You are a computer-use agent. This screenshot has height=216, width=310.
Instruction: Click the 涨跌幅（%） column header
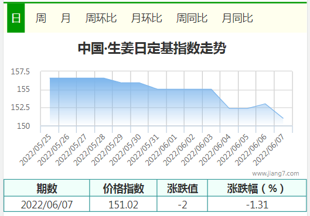(x=257, y=188)
